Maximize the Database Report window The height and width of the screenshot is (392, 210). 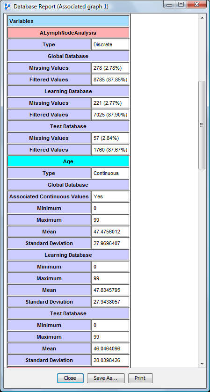coord(181,5)
